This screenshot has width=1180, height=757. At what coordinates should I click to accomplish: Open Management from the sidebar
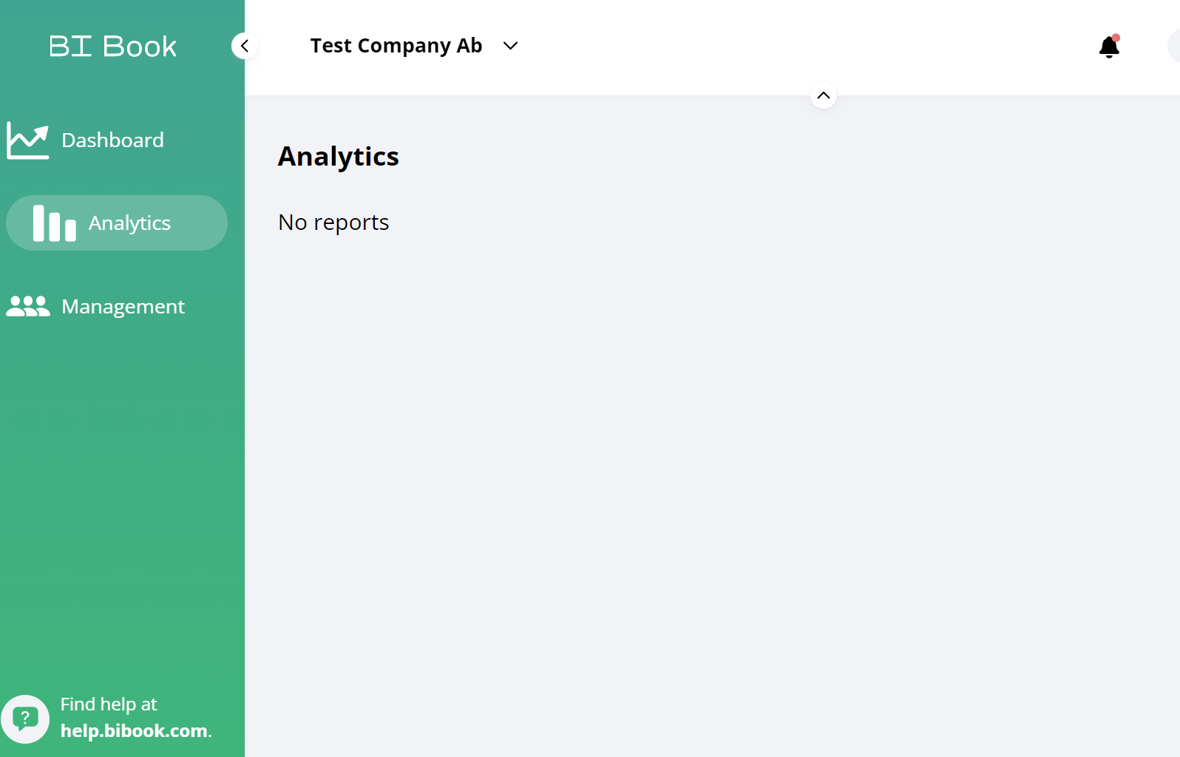click(x=123, y=306)
